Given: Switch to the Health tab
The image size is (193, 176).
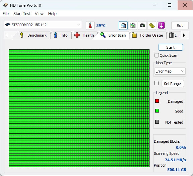Looking at the screenshot, I should coord(84,35).
